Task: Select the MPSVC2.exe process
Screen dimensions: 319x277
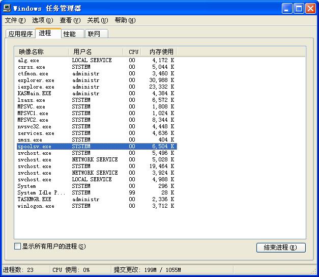Action: 97,120
